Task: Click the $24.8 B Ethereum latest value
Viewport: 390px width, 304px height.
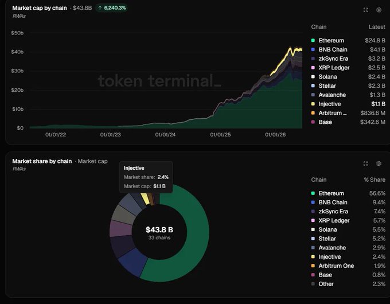Action: point(375,40)
